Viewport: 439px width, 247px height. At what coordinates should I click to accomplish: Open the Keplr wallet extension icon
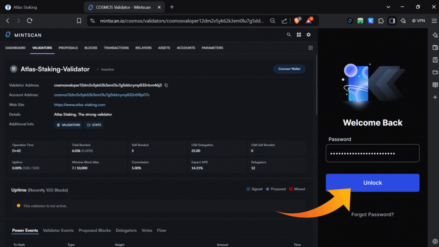pyautogui.click(x=370, y=21)
